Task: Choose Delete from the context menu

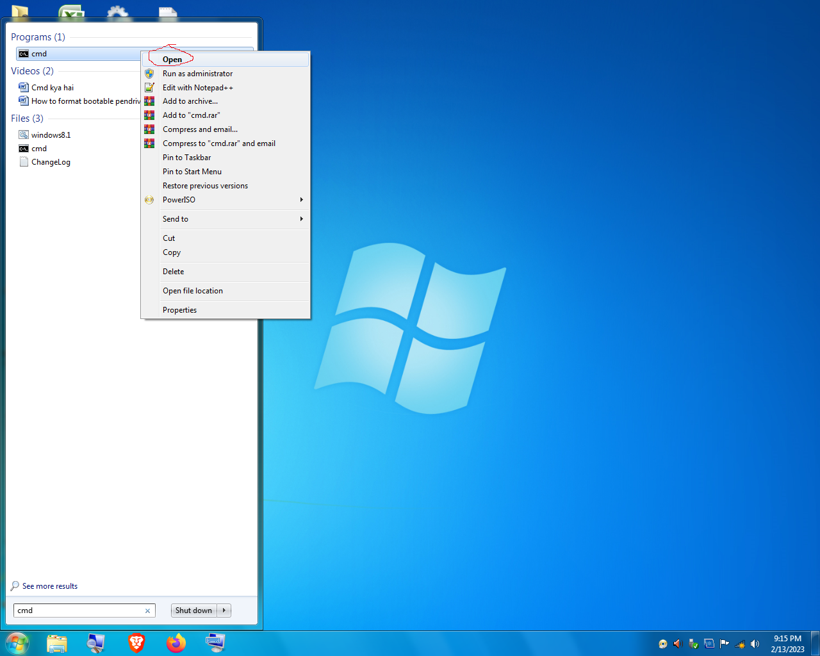Action: (x=225, y=272)
